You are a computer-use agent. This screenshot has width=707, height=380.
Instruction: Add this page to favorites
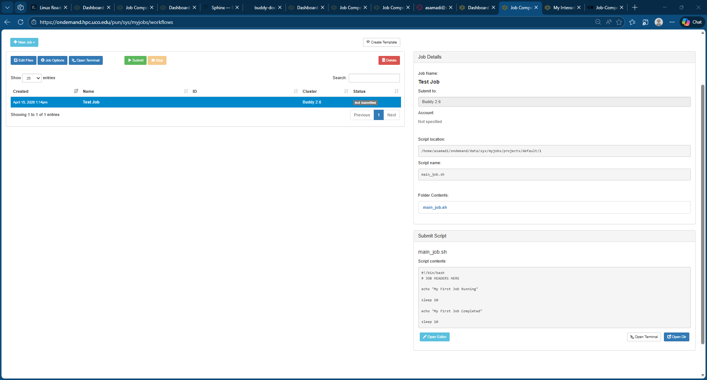click(619, 22)
